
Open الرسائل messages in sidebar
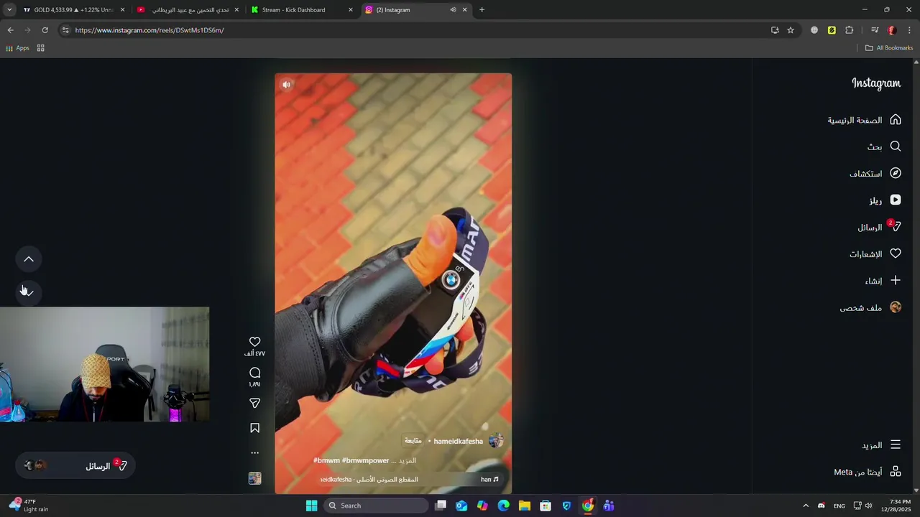pos(878,227)
